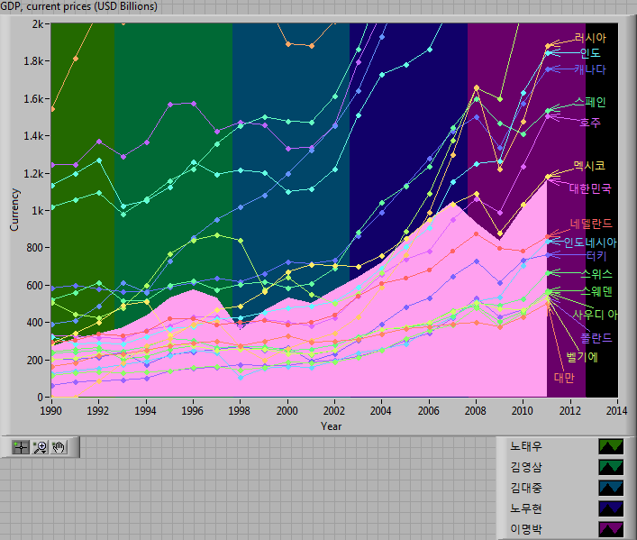Click the 대만 annotation label
This screenshot has width=637, height=540.
click(564, 378)
